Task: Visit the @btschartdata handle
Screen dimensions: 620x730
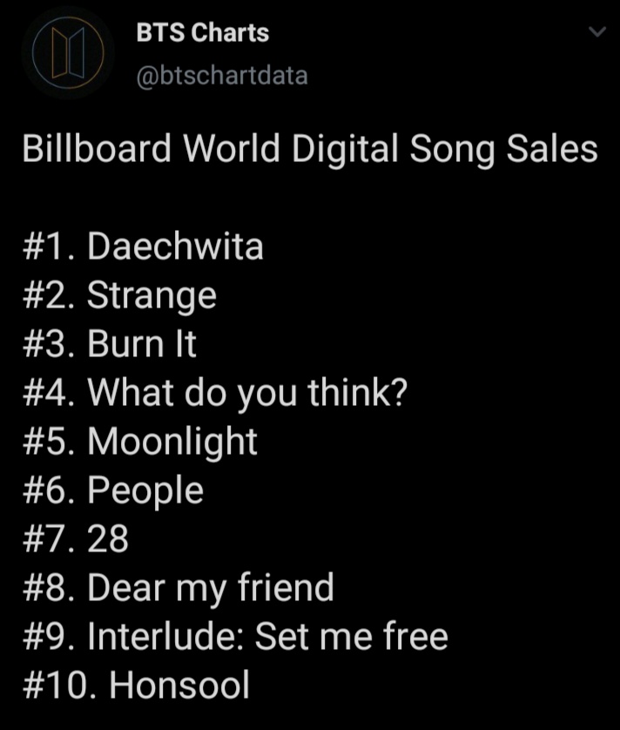Action: coord(222,76)
